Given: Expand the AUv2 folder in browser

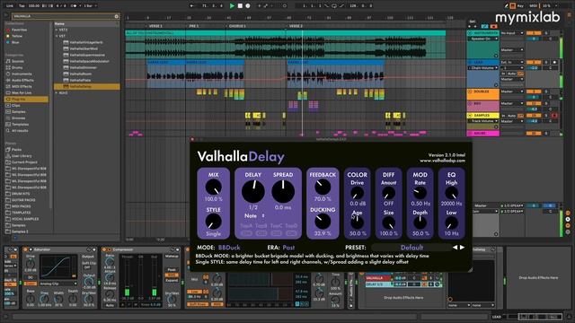Looking at the screenshot, I should (57, 93).
